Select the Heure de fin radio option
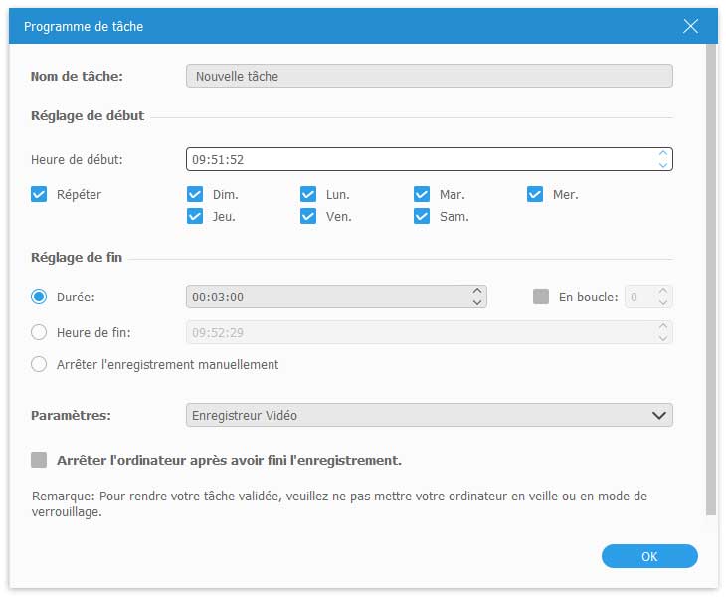The image size is (726, 597). point(39,332)
